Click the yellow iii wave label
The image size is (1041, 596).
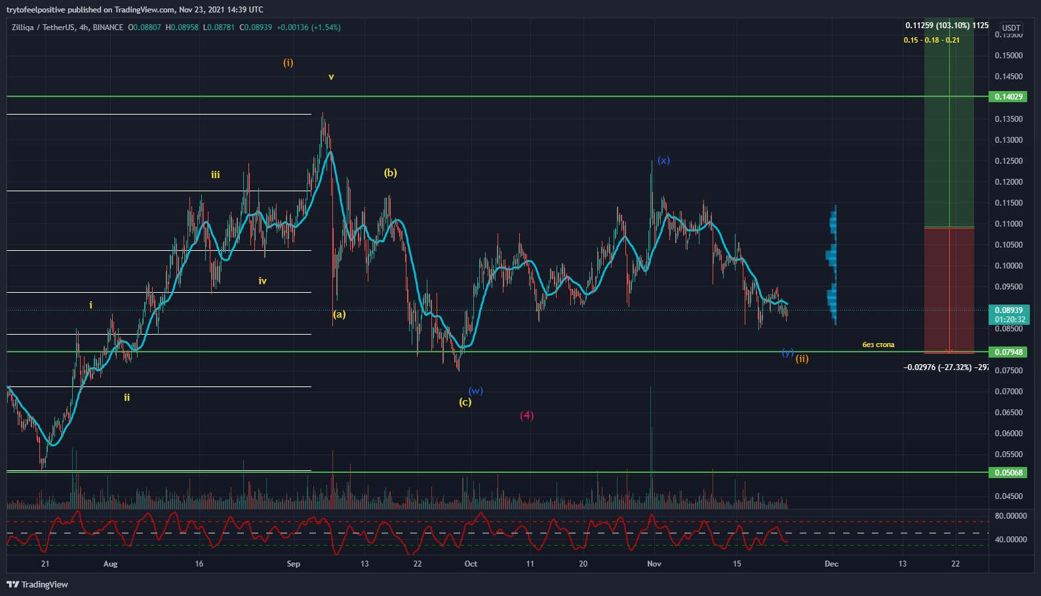coord(215,175)
